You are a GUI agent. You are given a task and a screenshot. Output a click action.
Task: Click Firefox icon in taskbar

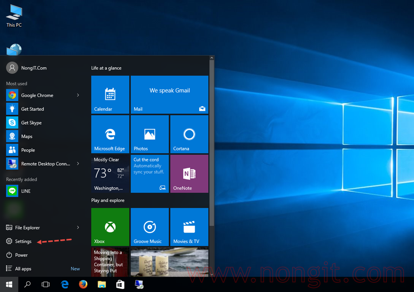(83, 284)
